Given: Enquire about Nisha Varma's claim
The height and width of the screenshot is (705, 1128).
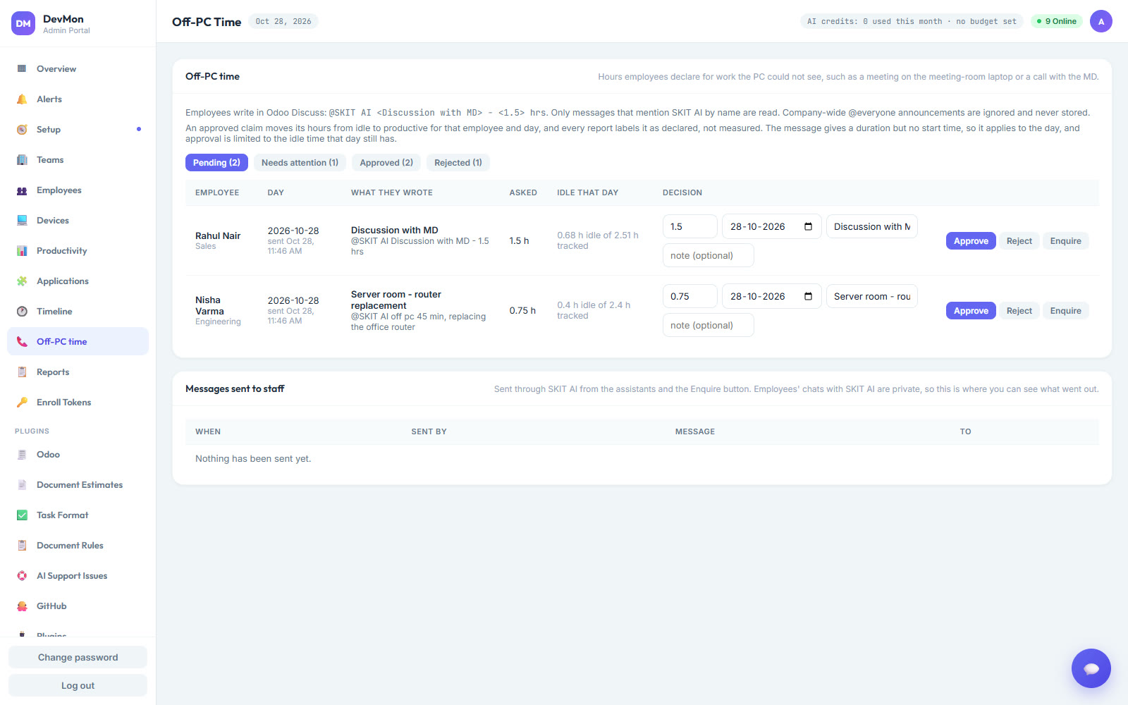Looking at the screenshot, I should click(x=1065, y=311).
